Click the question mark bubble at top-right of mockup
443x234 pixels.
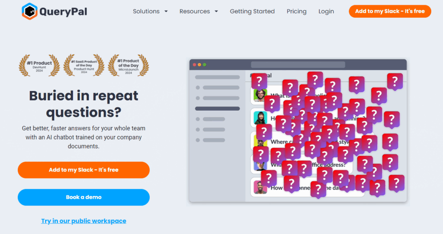pyautogui.click(x=395, y=81)
